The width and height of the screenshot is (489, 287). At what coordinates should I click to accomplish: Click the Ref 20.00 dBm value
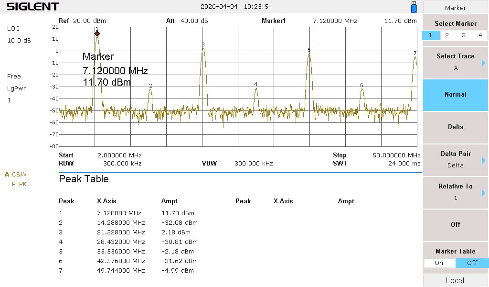pyautogui.click(x=89, y=21)
